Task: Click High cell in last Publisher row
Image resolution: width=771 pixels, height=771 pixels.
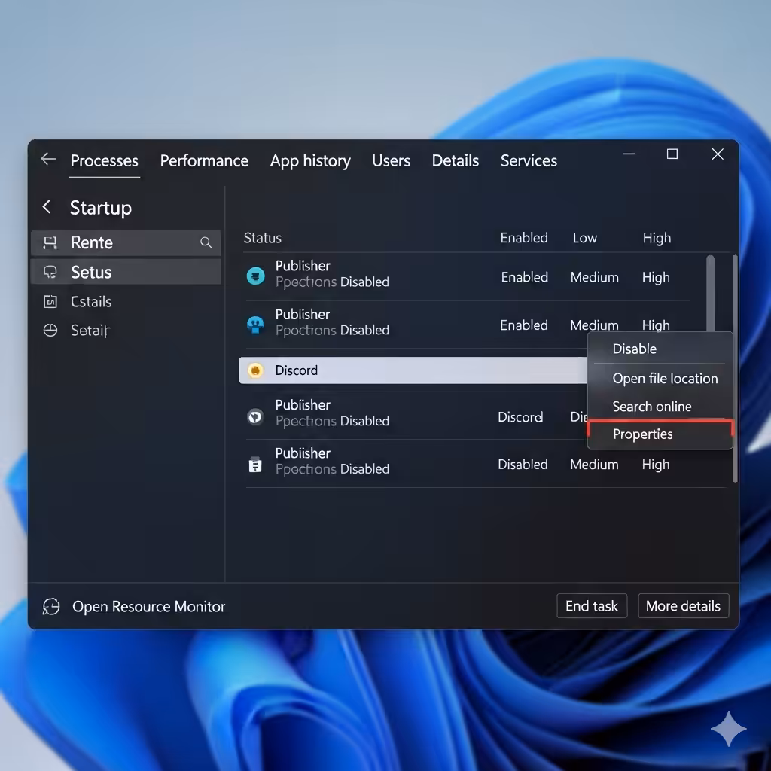Action: pyautogui.click(x=656, y=464)
